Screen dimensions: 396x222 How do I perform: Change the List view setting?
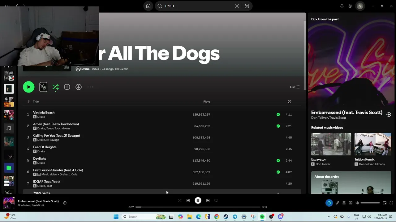click(x=295, y=87)
